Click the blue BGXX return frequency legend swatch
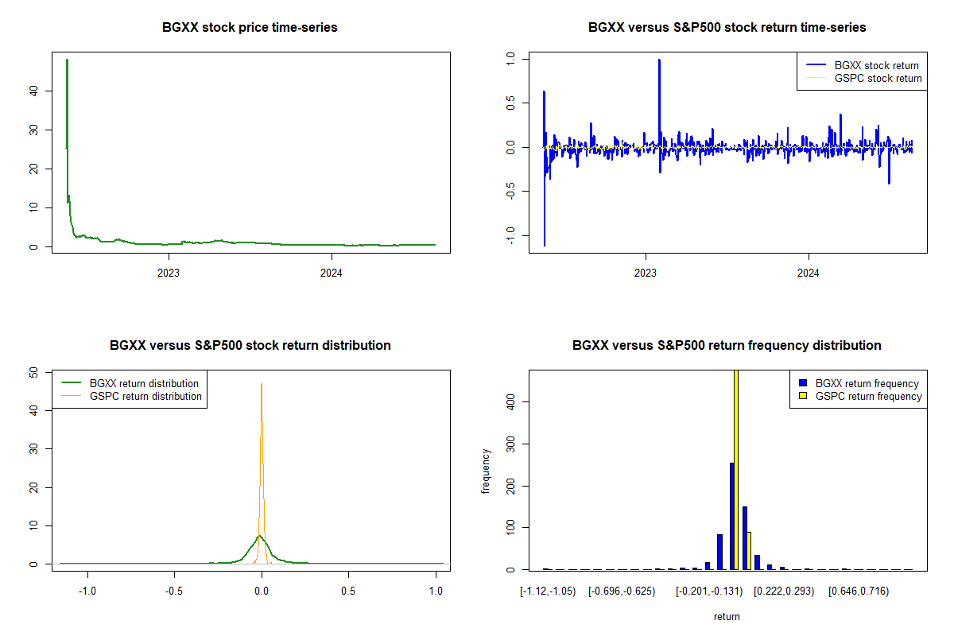The width and height of the screenshot is (954, 636). point(804,383)
